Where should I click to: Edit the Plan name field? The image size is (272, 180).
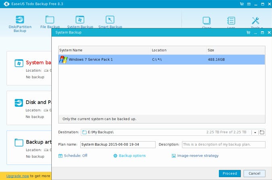[118, 144]
